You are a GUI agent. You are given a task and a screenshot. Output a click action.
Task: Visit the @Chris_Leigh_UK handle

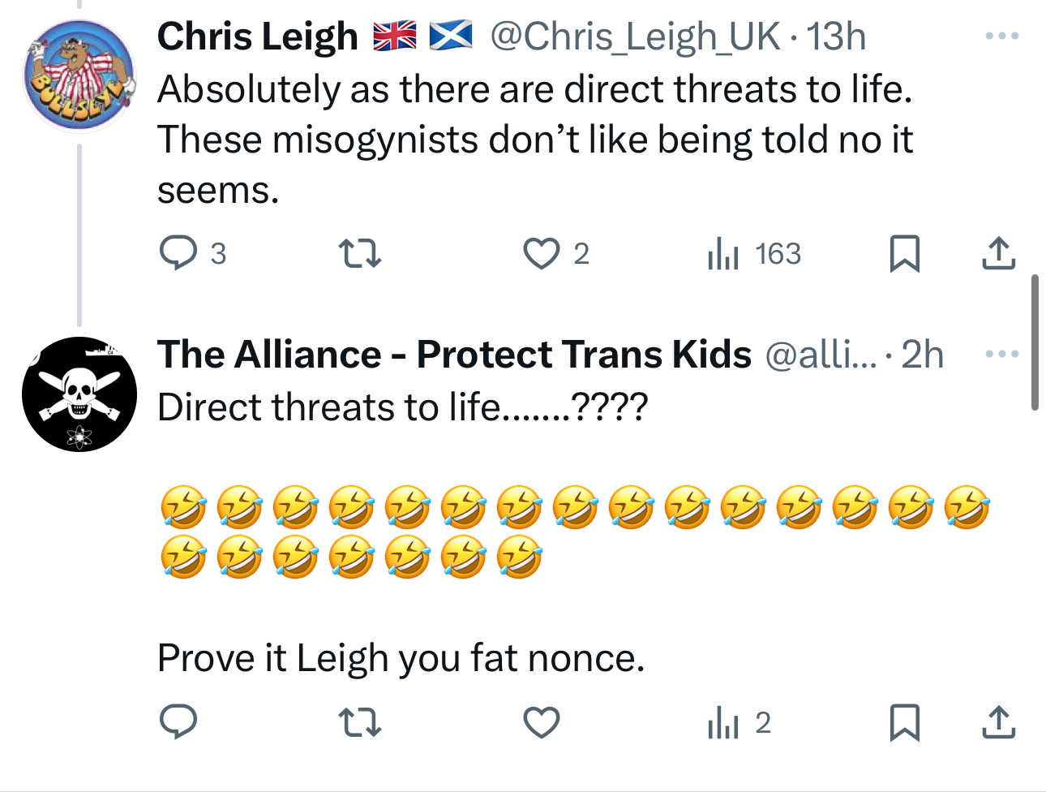click(x=635, y=37)
